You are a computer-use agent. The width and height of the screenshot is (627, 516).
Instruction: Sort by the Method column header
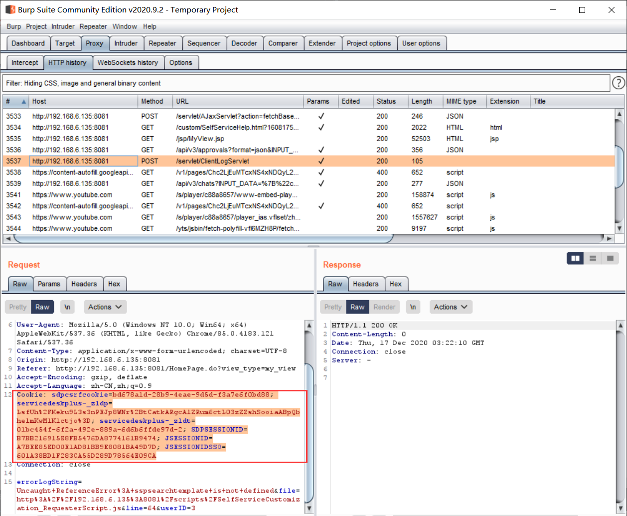[x=156, y=101]
